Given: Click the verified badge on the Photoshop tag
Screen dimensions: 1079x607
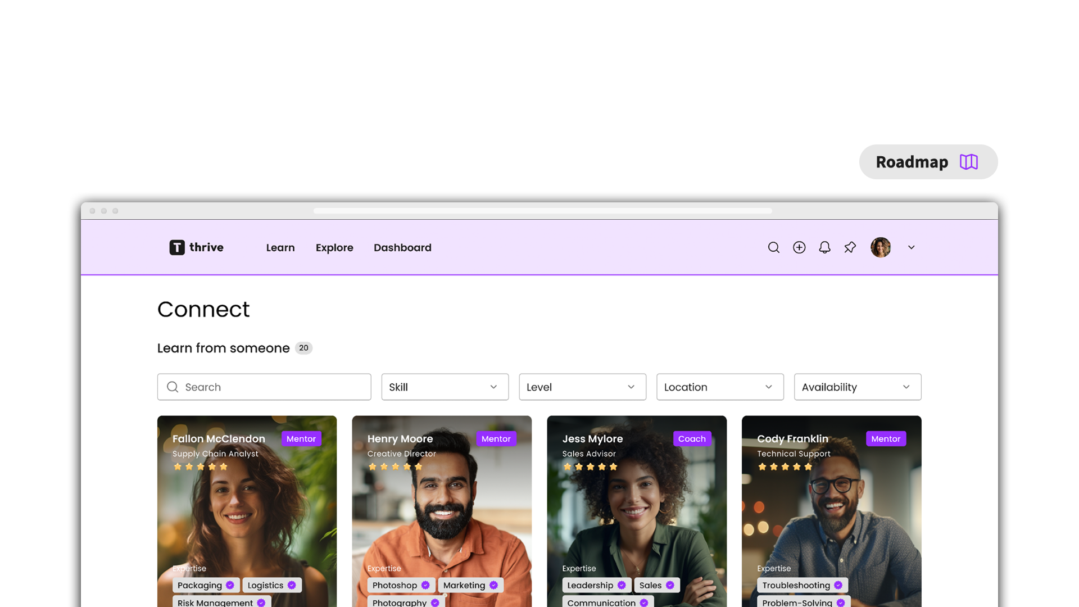Looking at the screenshot, I should 425,585.
